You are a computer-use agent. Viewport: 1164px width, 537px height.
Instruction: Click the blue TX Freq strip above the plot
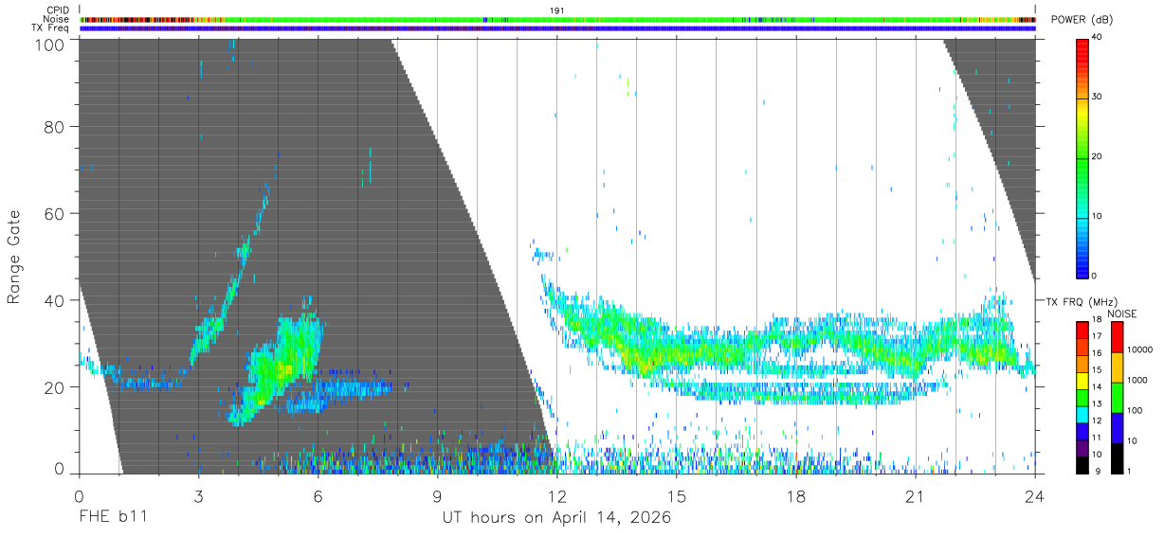click(557, 28)
